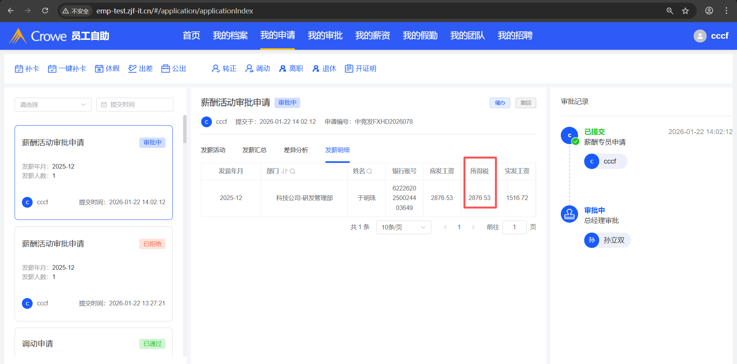Open the 离职 resignation icon
The height and width of the screenshot is (364, 737).
[x=283, y=69]
